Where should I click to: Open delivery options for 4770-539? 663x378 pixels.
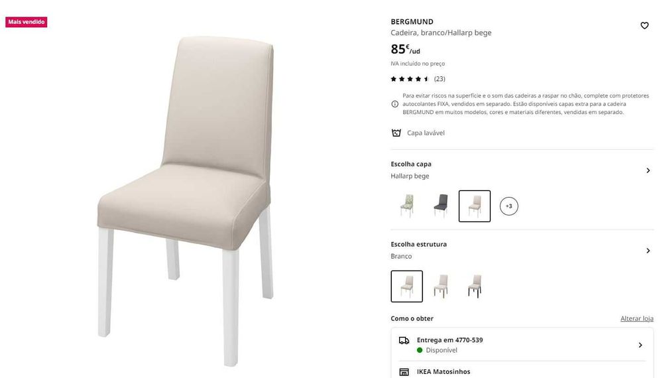click(522, 345)
